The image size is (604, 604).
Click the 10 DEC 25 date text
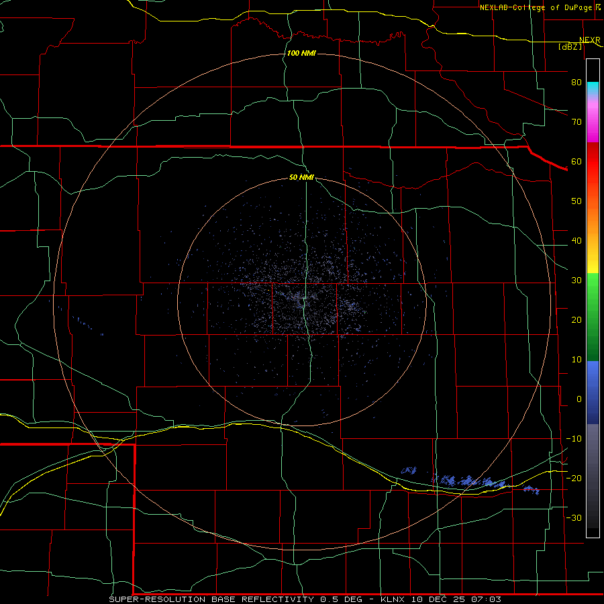(x=439, y=599)
